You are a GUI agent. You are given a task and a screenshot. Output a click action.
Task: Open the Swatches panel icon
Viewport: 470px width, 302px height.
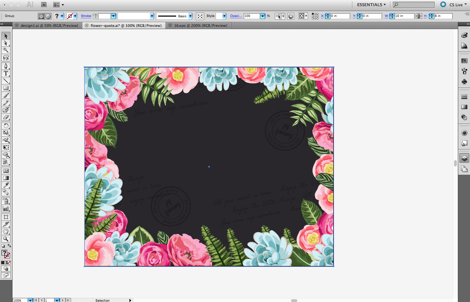pos(464,61)
